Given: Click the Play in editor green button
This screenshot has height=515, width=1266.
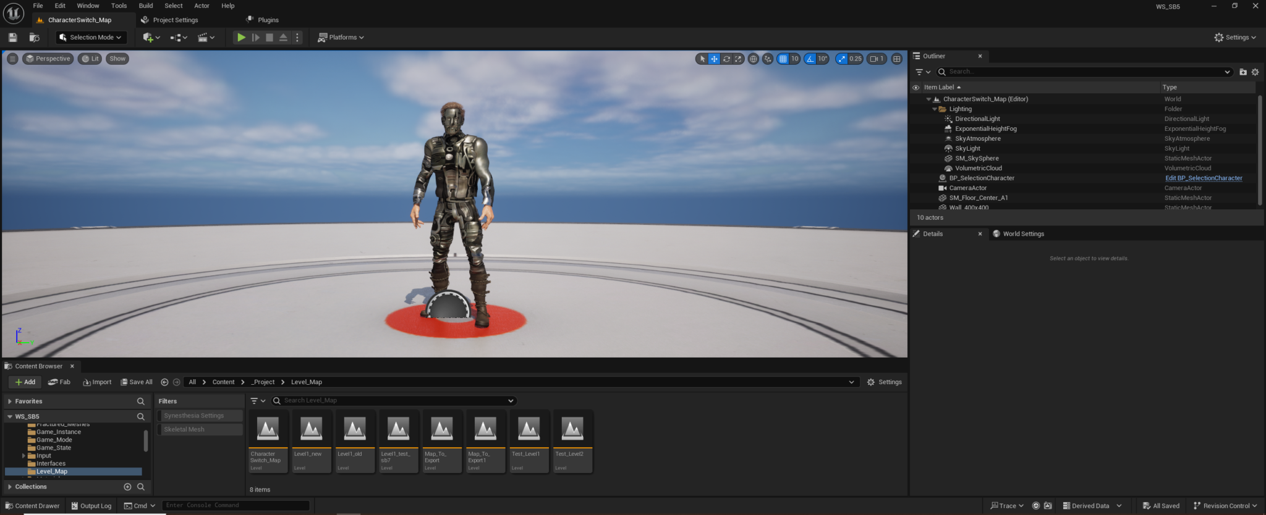Looking at the screenshot, I should 241,37.
